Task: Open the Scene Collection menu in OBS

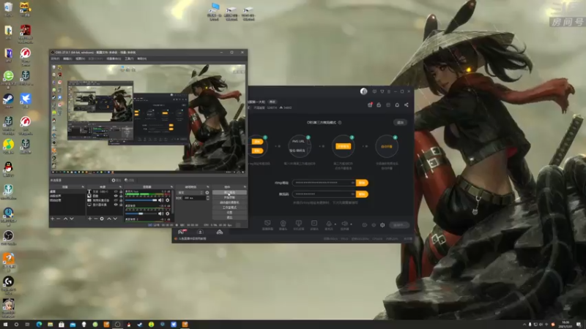Action: coord(114,58)
